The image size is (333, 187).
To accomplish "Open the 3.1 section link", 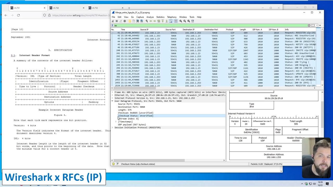I will coord(14,55).
